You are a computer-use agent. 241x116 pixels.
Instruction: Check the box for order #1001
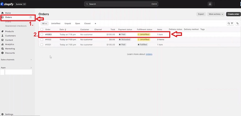coord(42,44)
